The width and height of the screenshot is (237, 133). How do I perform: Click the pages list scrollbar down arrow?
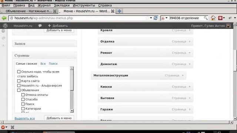72,111
